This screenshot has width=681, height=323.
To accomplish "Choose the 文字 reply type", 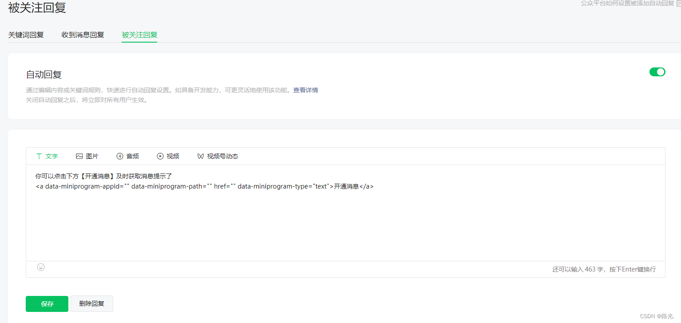I will click(47, 156).
